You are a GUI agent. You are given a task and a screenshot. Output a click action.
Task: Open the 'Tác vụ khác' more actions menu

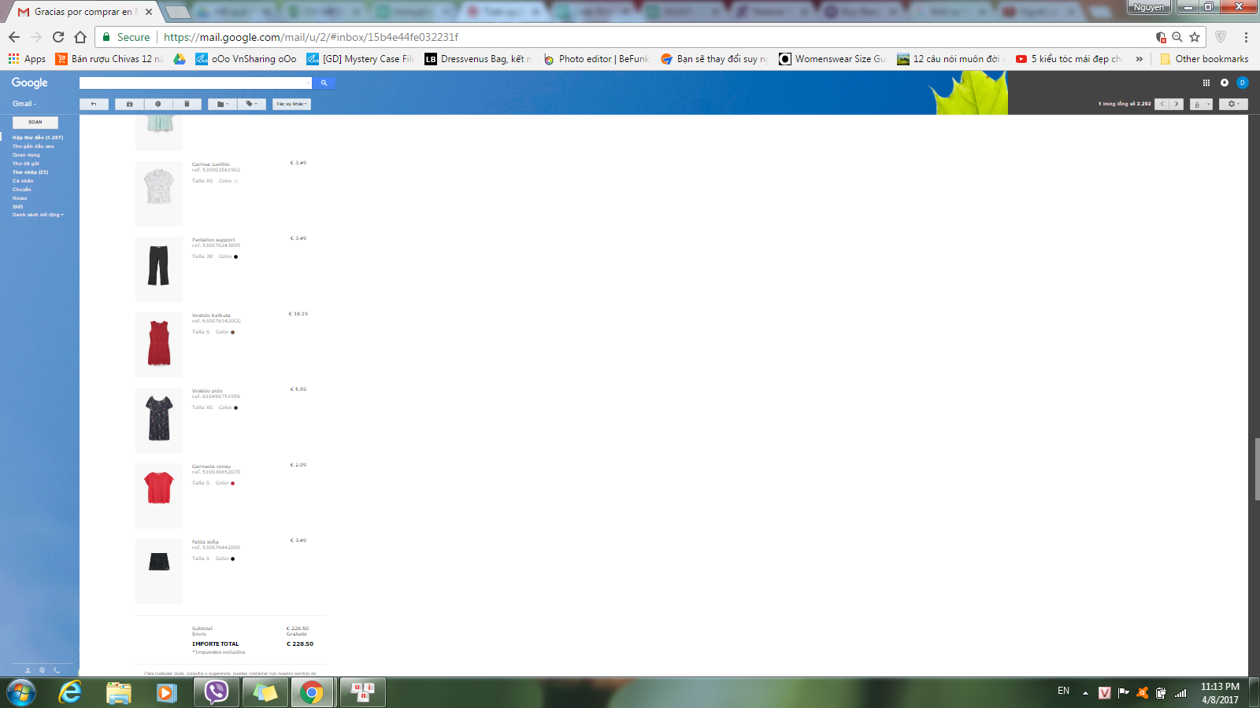(x=291, y=104)
